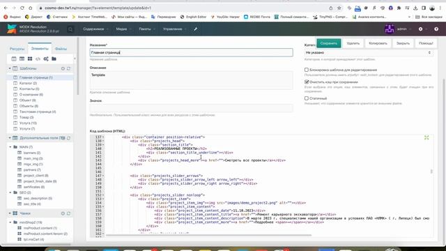Collapse the Шаблоны tree section
The width and height of the screenshot is (446, 251).
click(x=10, y=68)
